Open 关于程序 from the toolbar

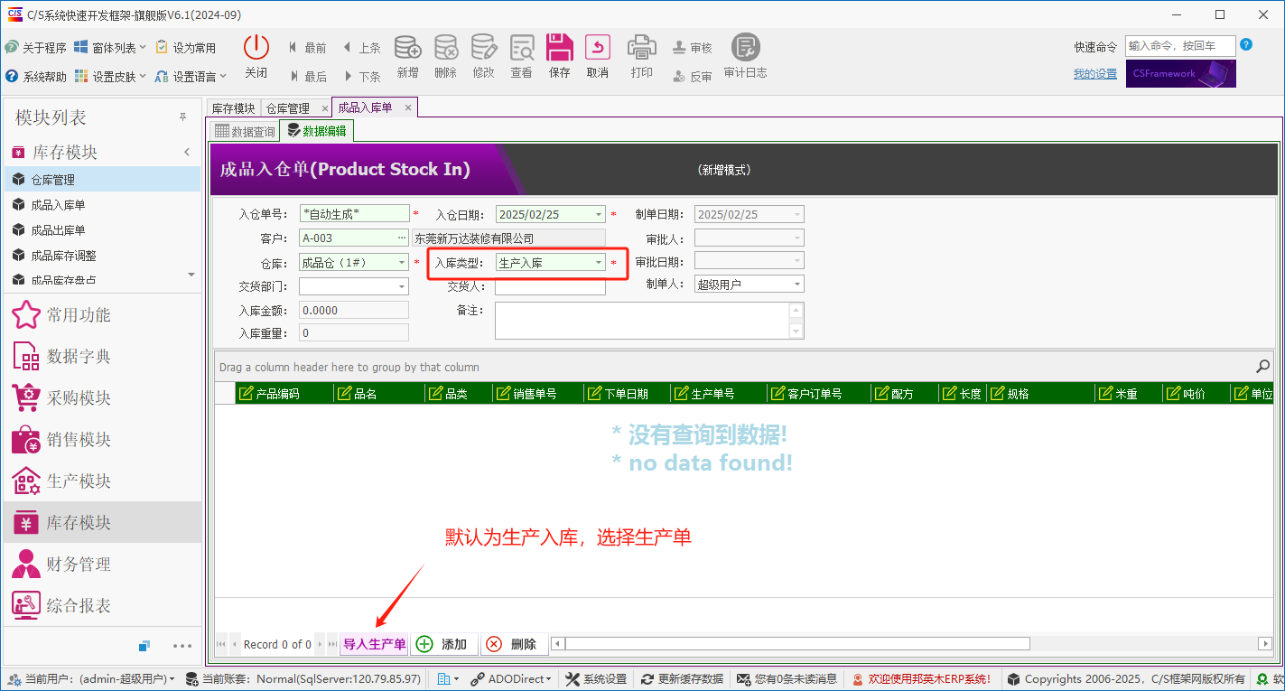point(36,48)
